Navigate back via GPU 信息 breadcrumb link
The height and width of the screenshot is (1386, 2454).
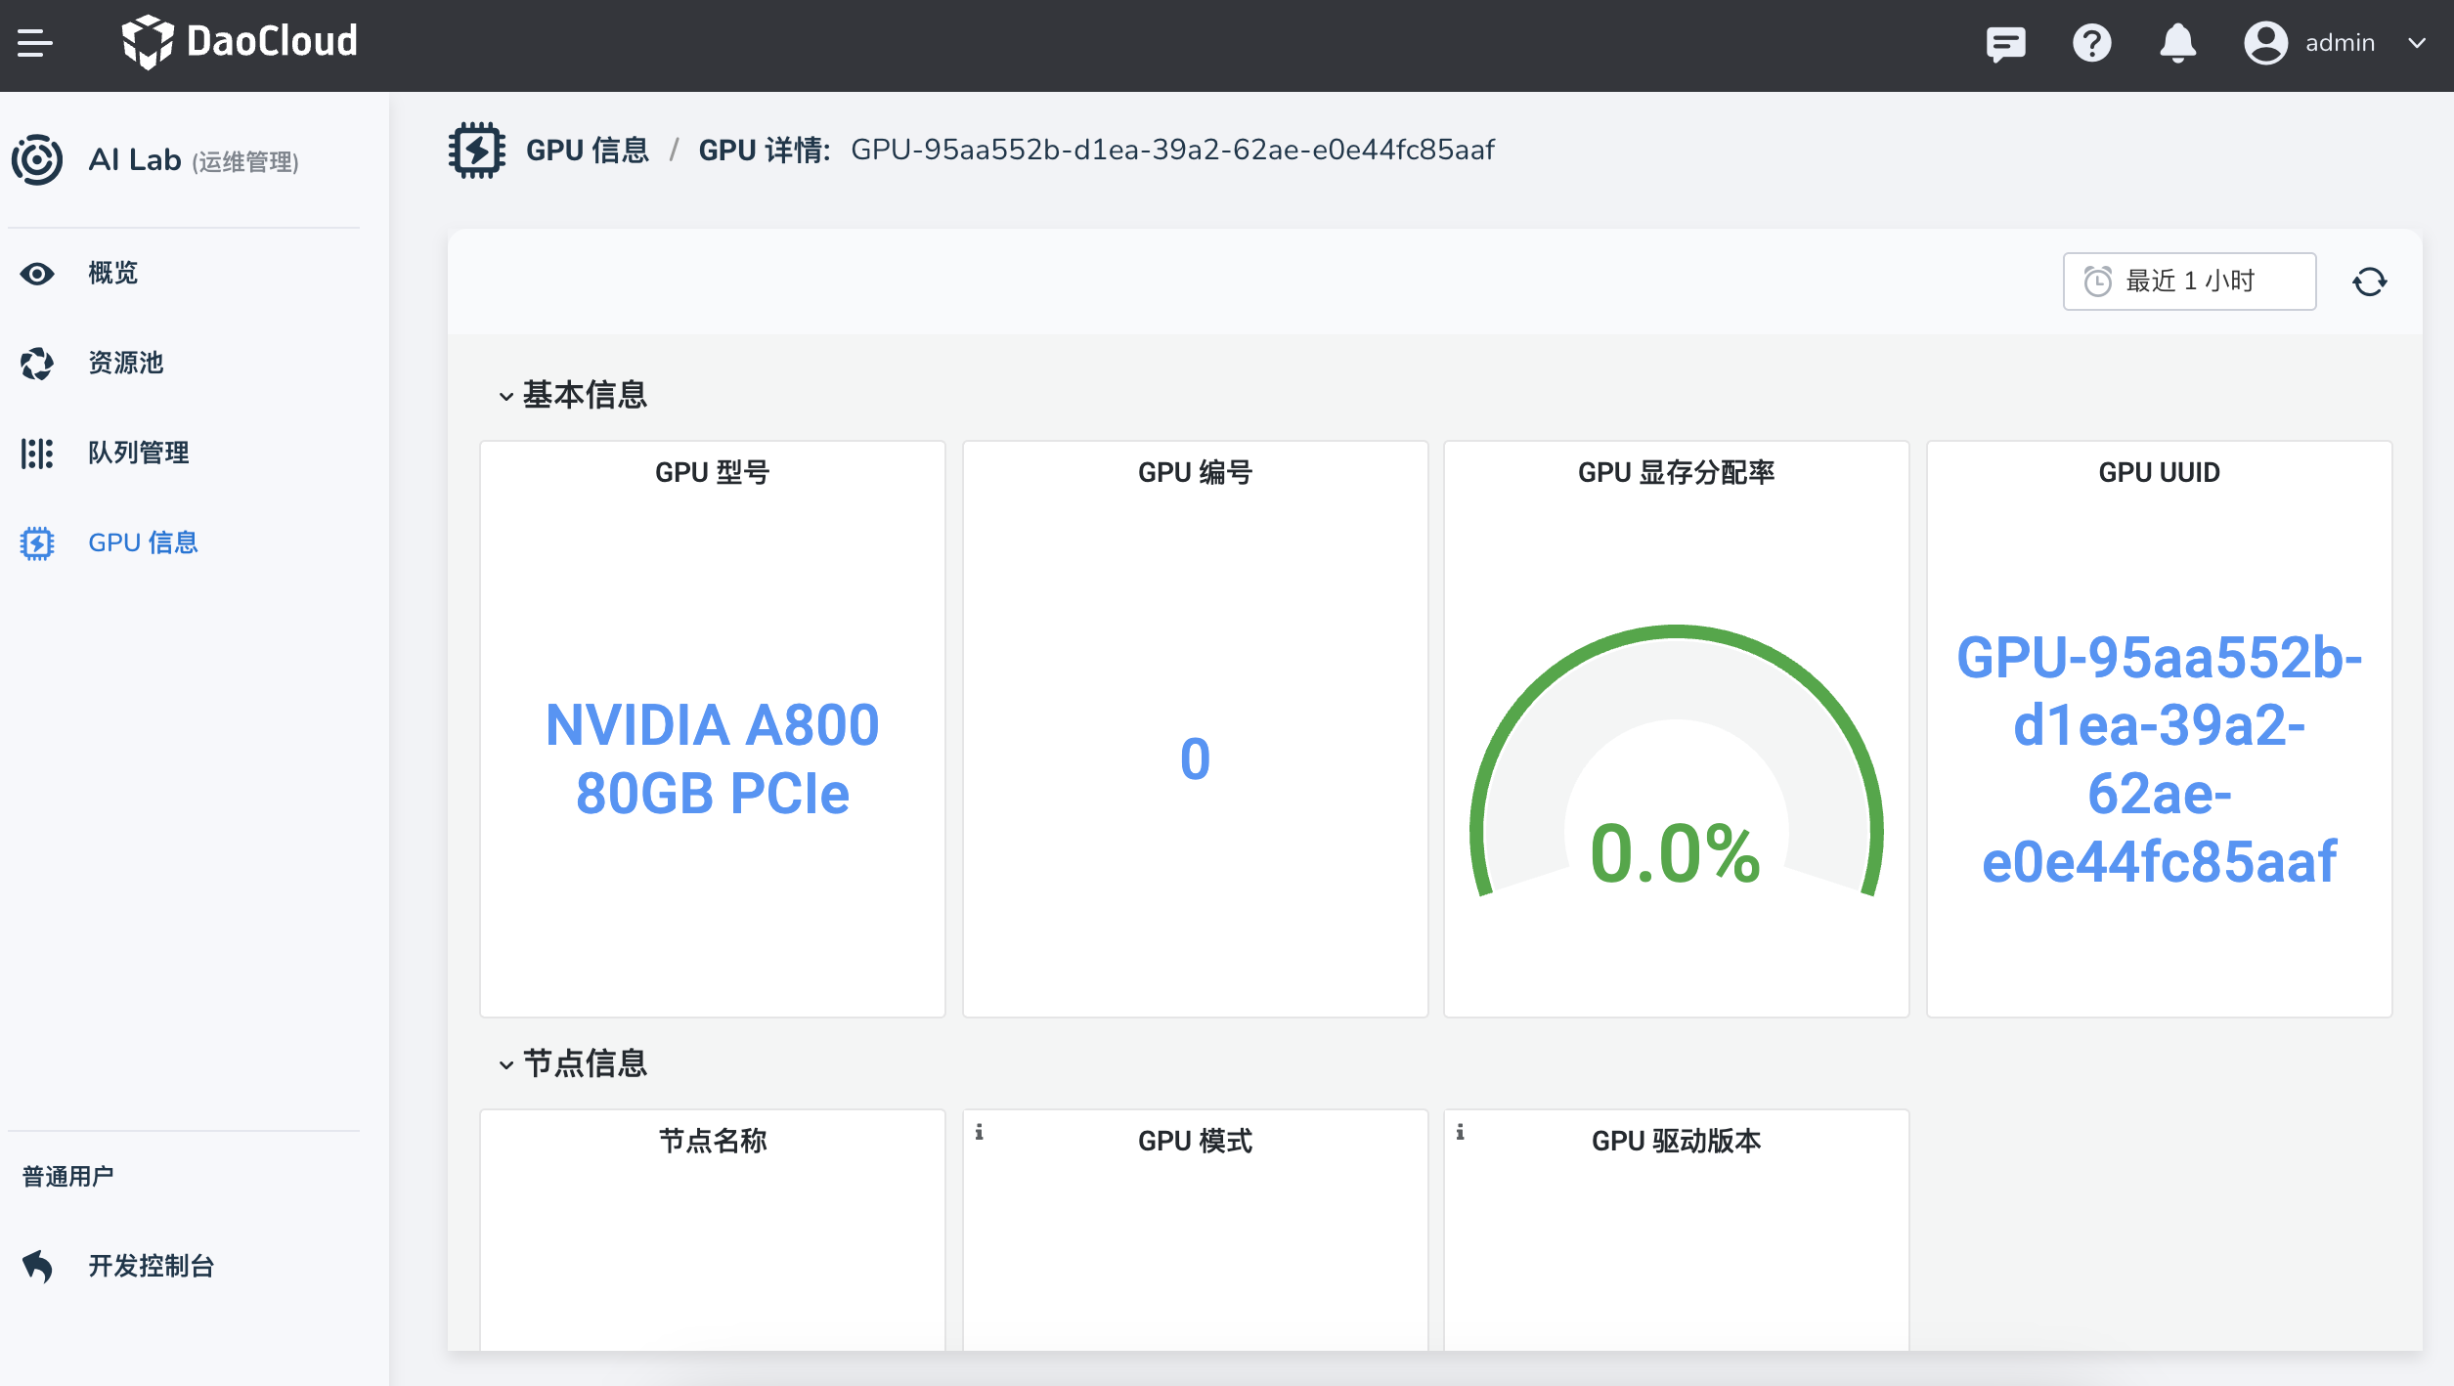click(x=588, y=150)
